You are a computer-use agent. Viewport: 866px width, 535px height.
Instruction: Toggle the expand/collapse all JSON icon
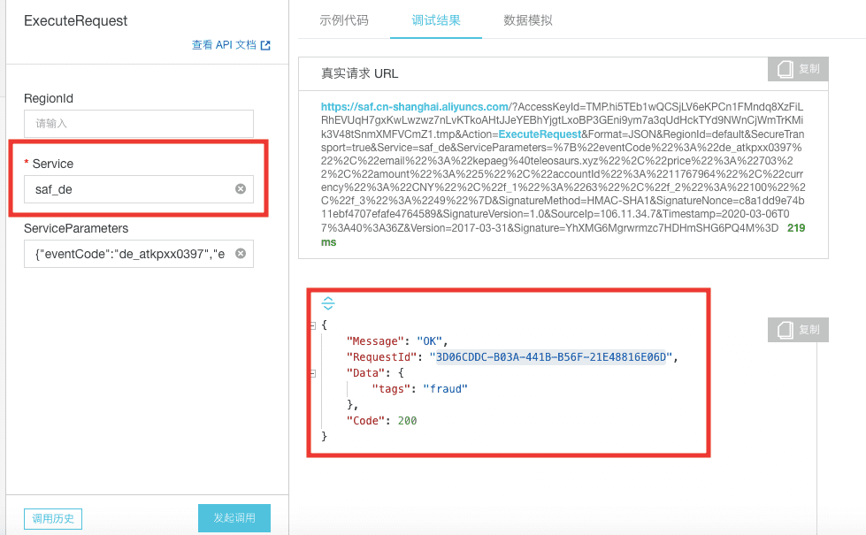328,303
